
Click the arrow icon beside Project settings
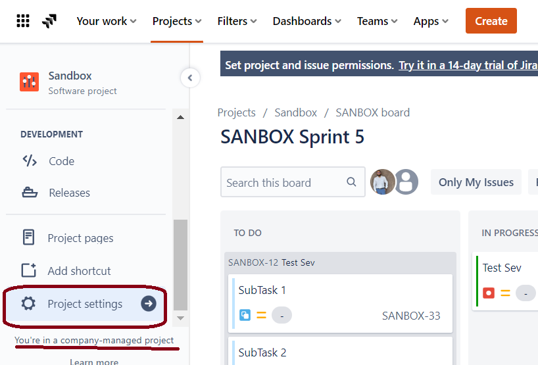click(x=149, y=304)
